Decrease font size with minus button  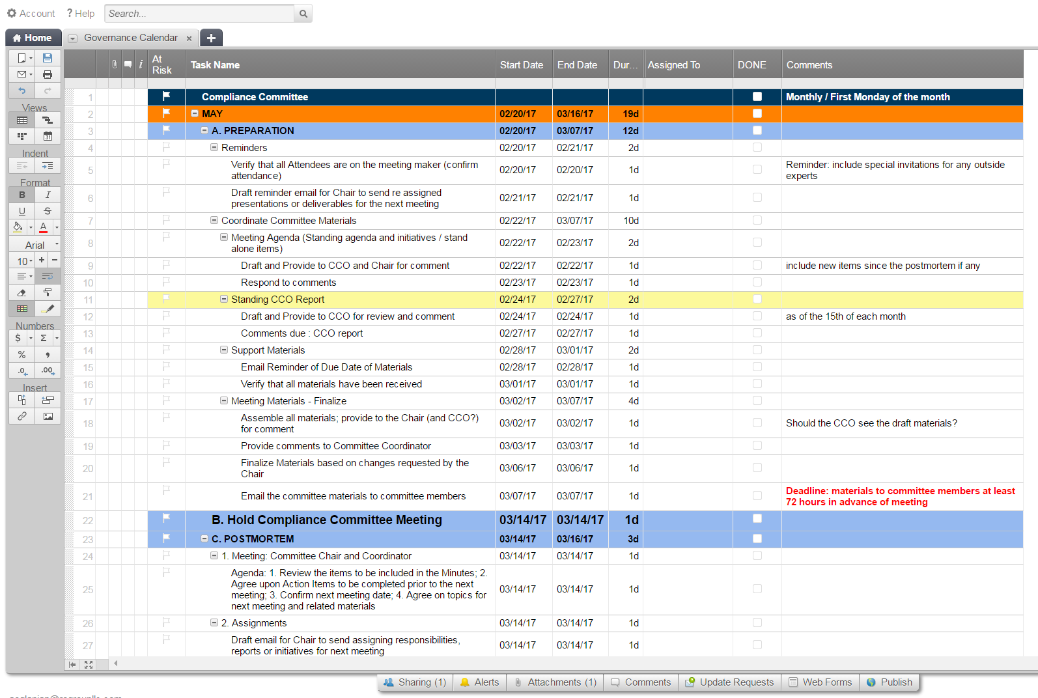click(55, 260)
